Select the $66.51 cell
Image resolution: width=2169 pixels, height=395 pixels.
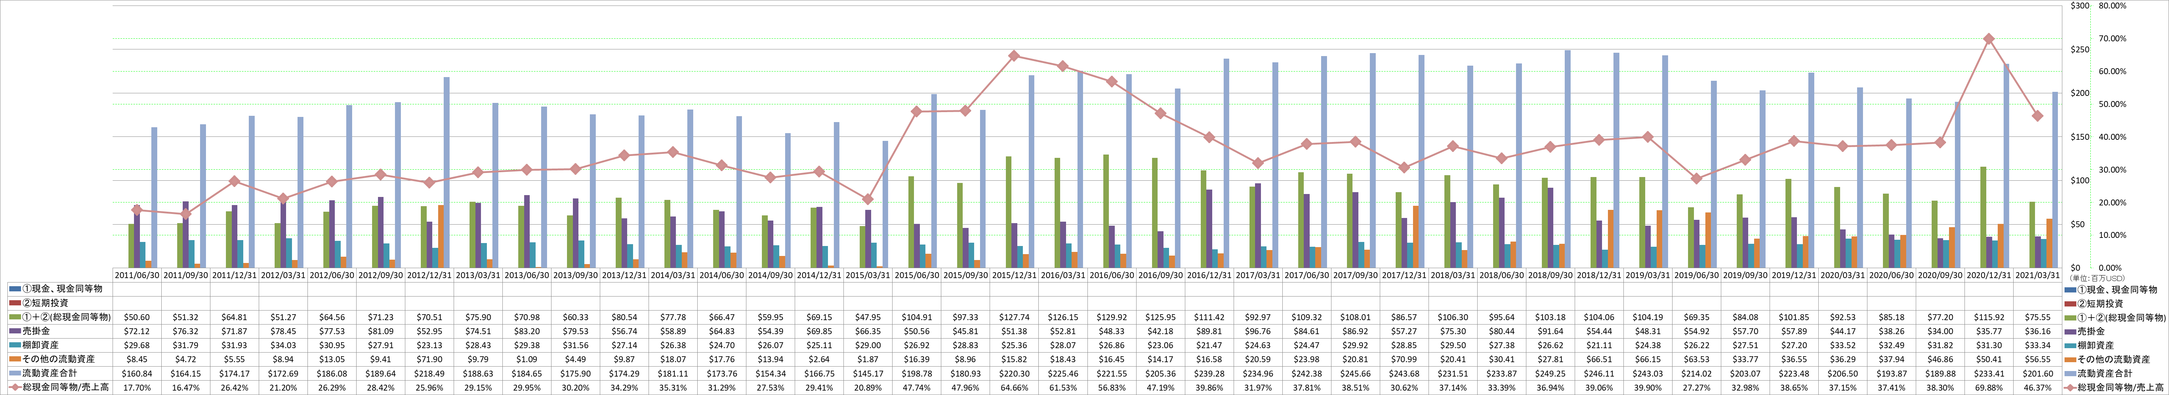(x=1599, y=360)
